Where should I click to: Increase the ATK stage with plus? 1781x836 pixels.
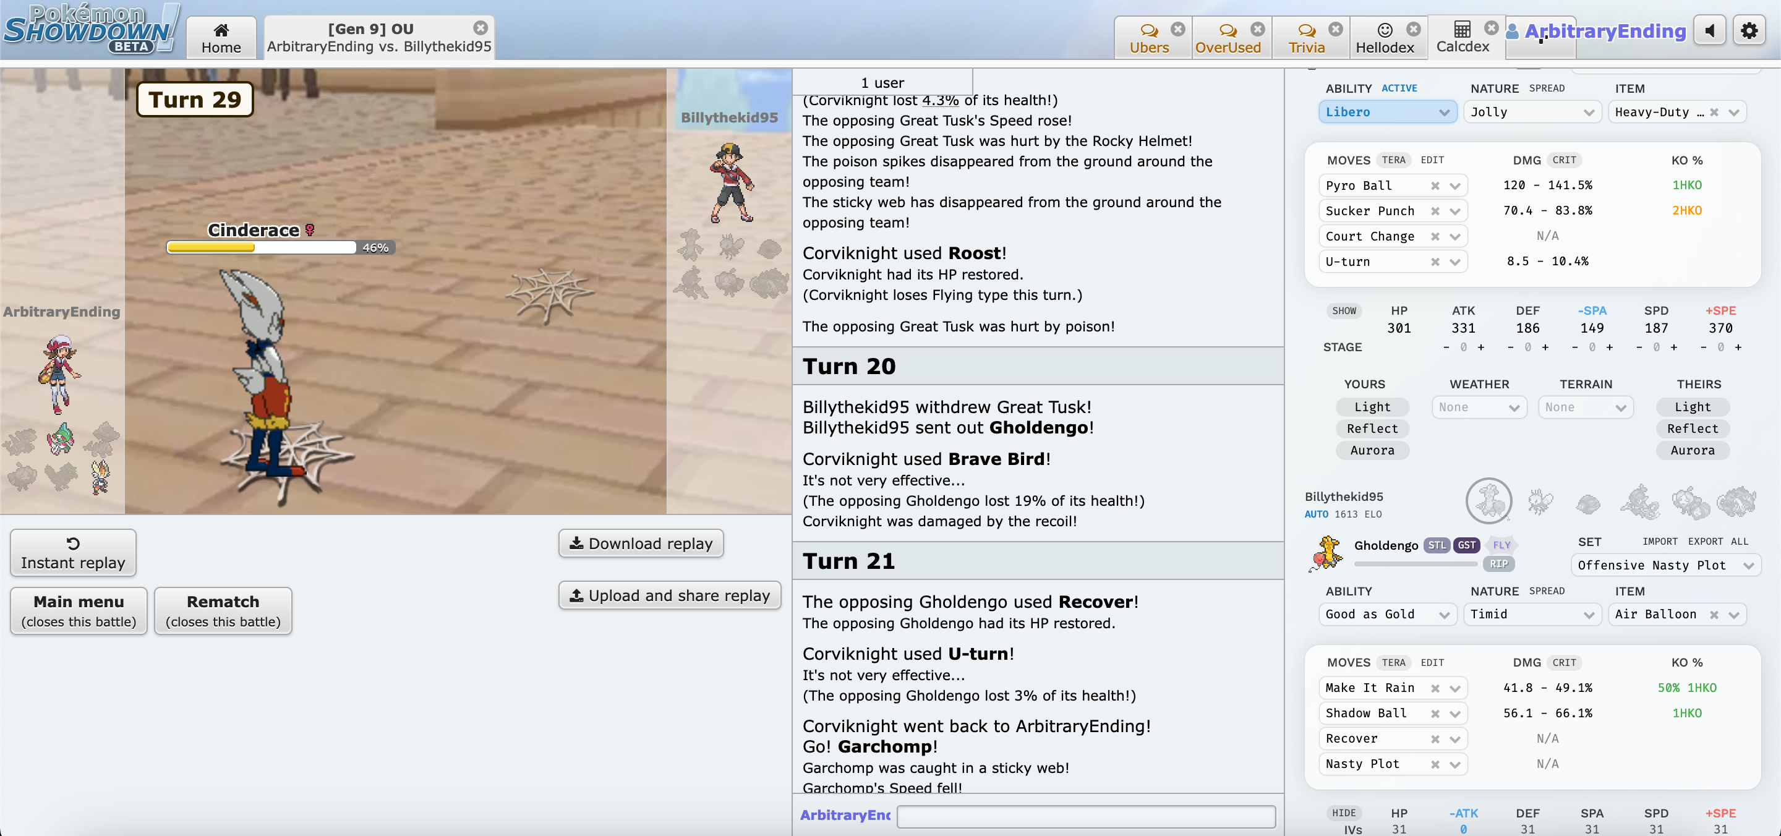point(1481,347)
